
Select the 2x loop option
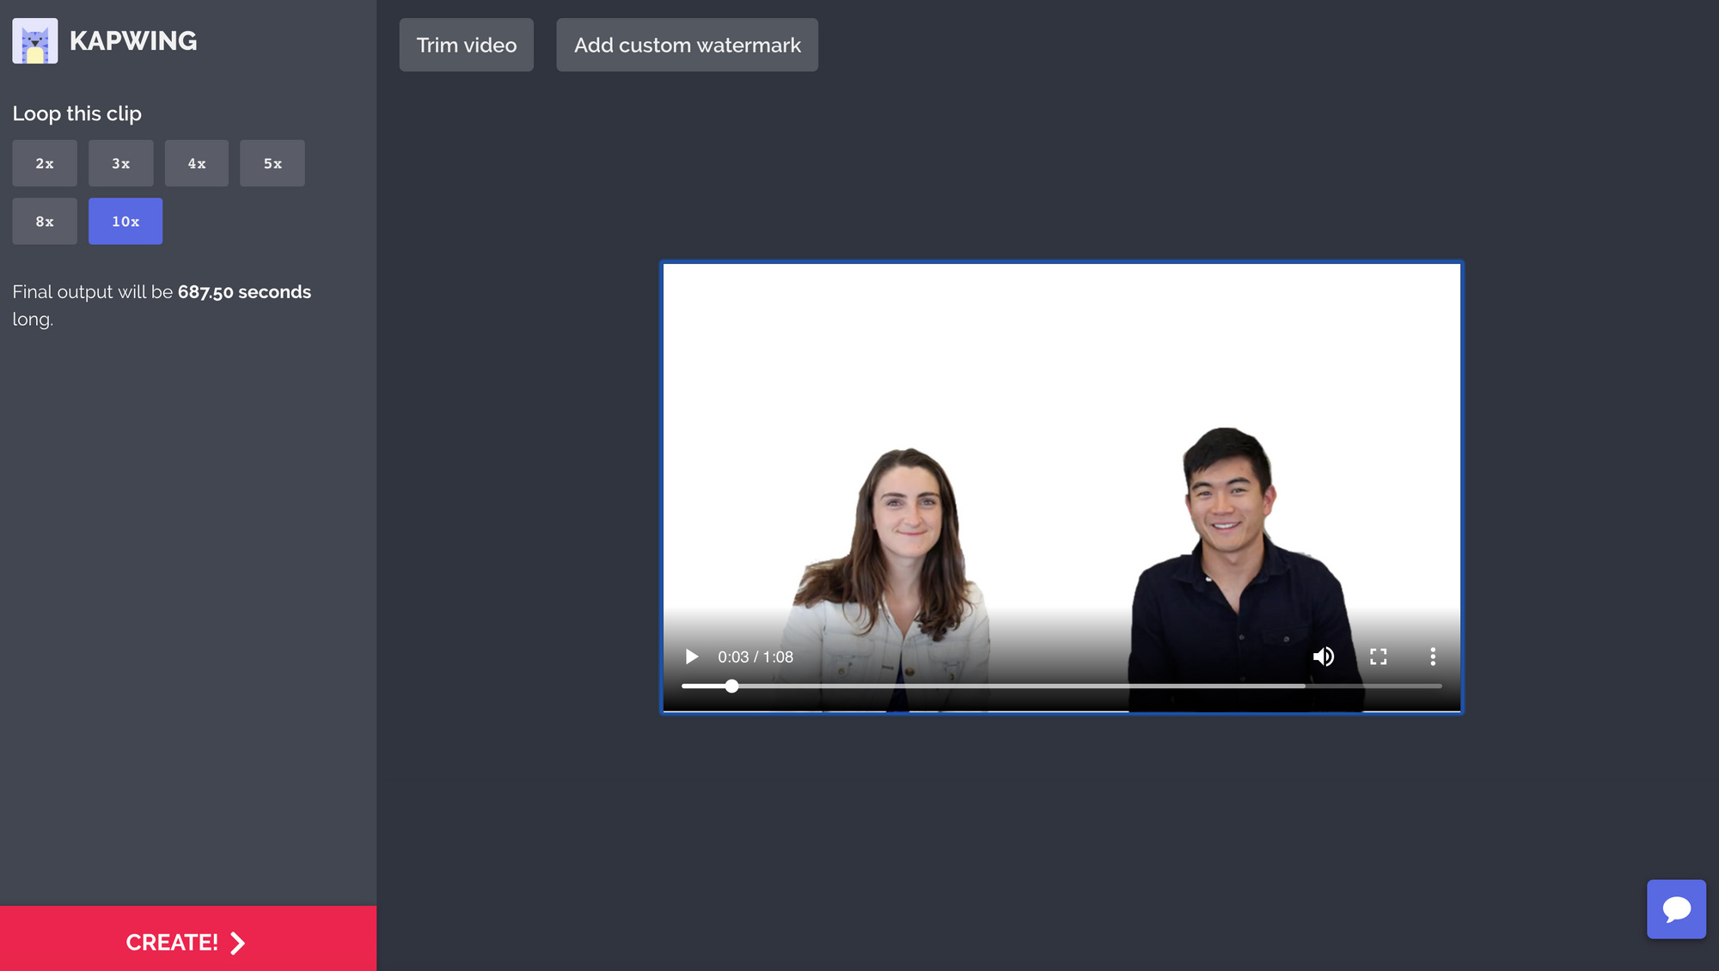(45, 163)
